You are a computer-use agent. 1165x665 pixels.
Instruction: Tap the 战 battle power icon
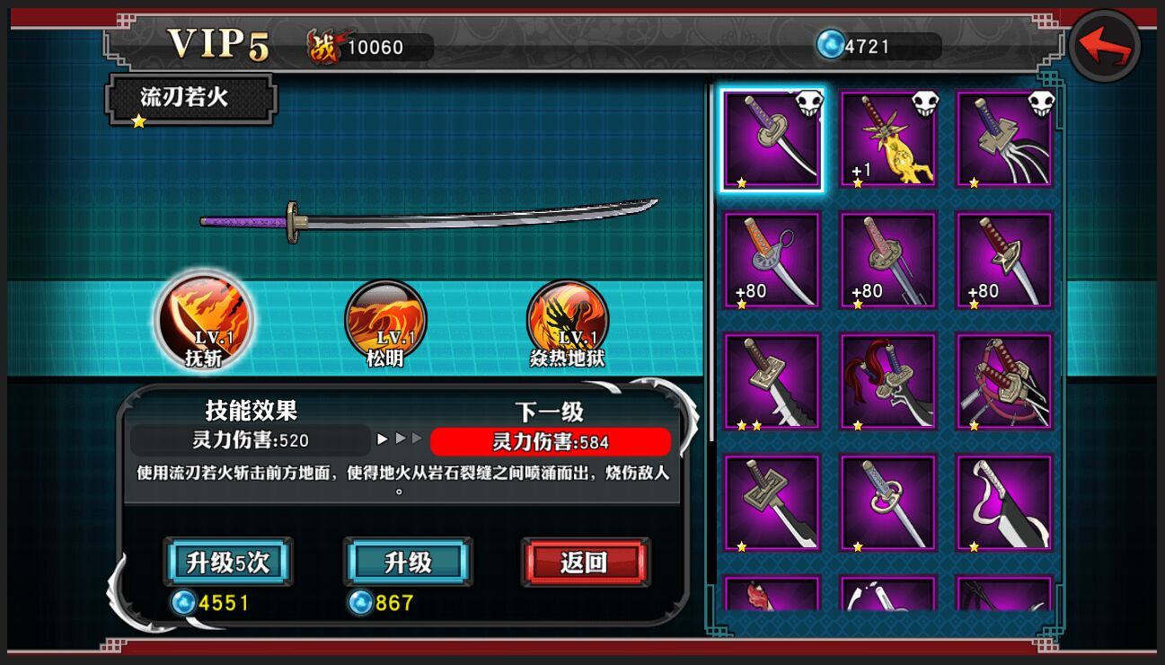pos(324,46)
